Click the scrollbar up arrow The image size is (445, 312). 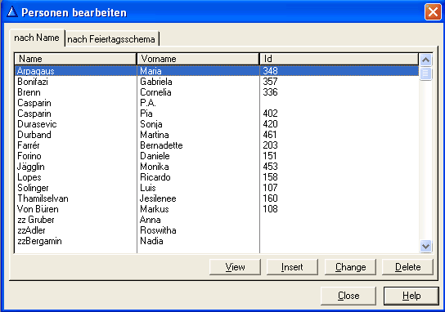click(x=425, y=60)
